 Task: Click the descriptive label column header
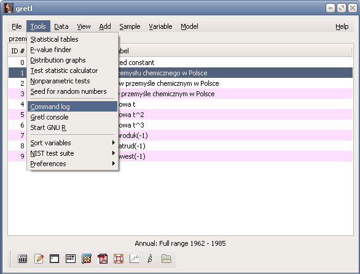coord(235,51)
